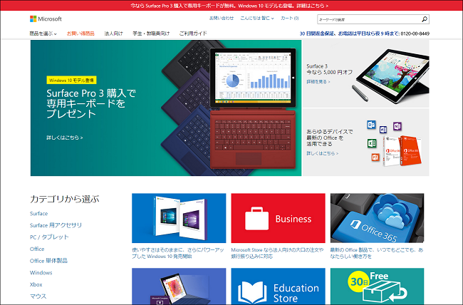Click the search magnifier icon
The image size is (463, 305).
coord(425,19)
